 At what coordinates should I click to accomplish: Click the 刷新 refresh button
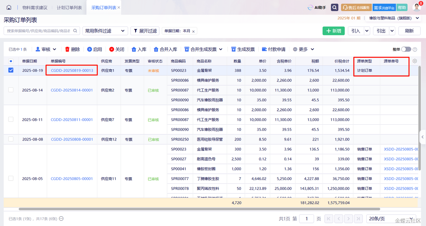(x=409, y=31)
